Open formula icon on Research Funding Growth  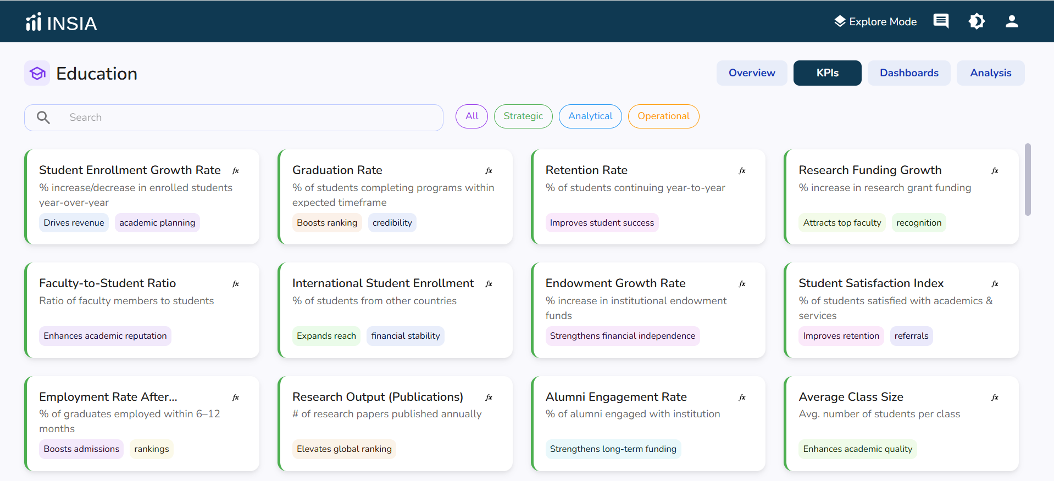click(995, 171)
